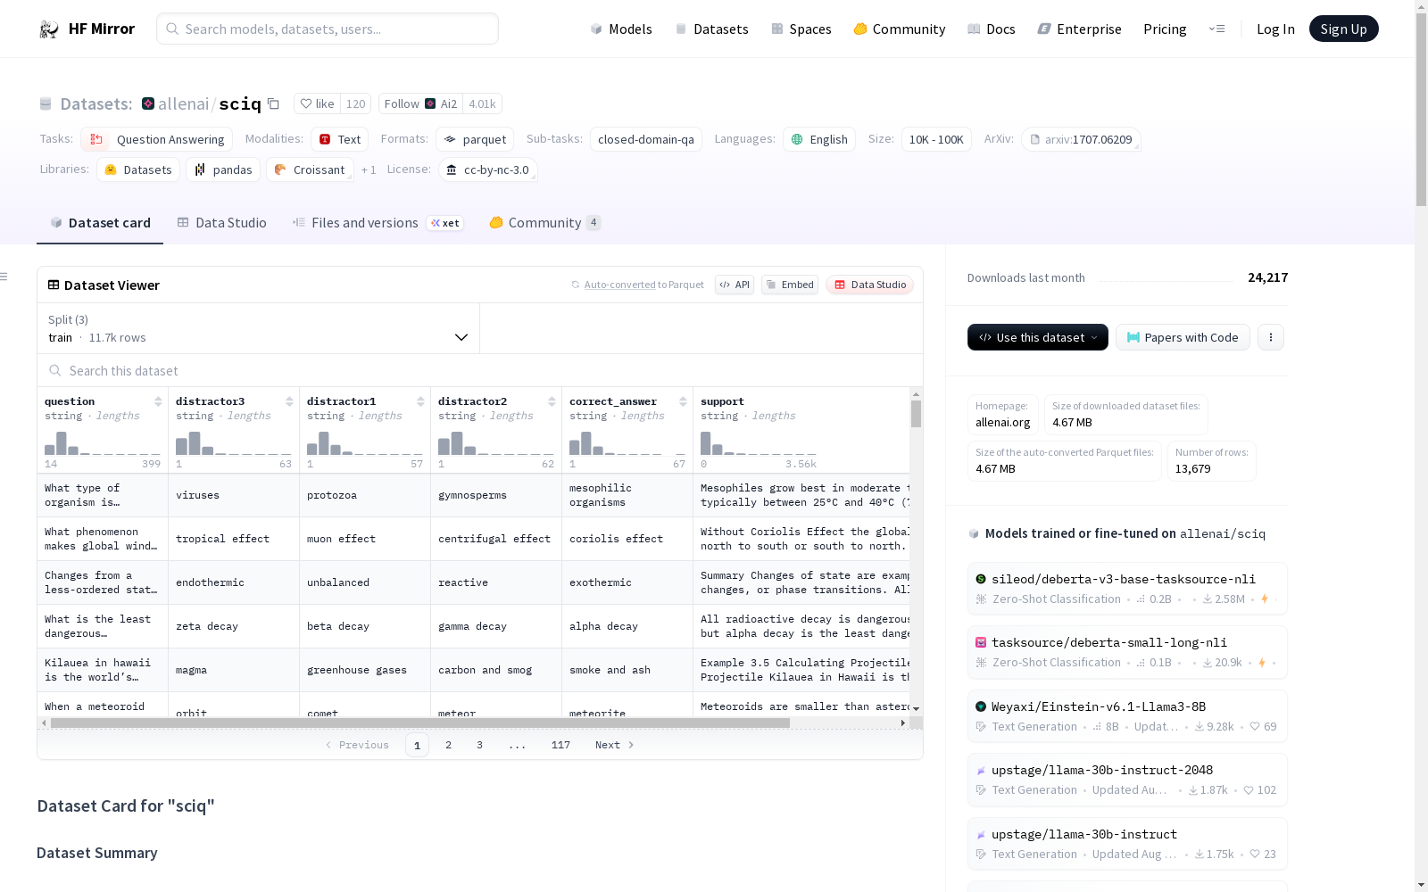Image resolution: width=1428 pixels, height=892 pixels.
Task: Open Weyaxi/Einstein-v6.1-Llama3-8B model
Action: click(1127, 716)
